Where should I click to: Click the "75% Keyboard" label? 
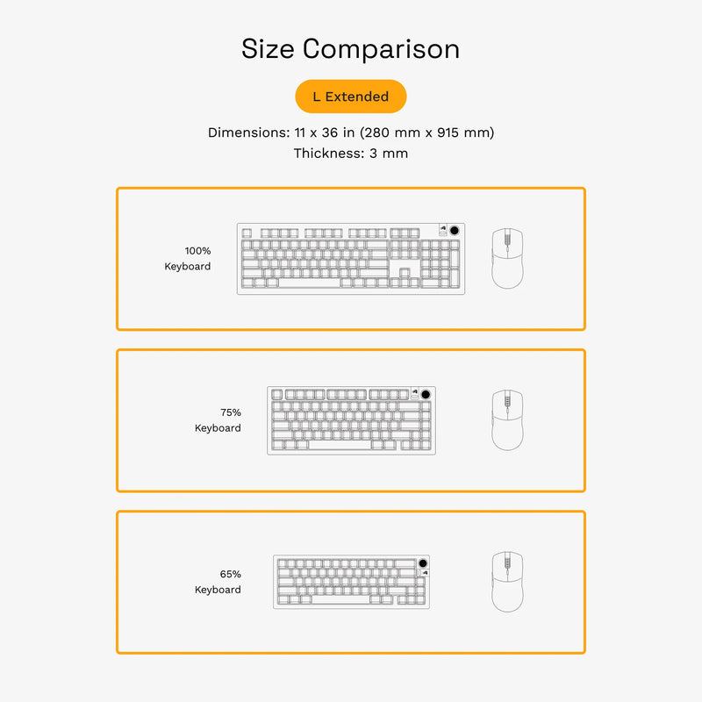(x=218, y=419)
